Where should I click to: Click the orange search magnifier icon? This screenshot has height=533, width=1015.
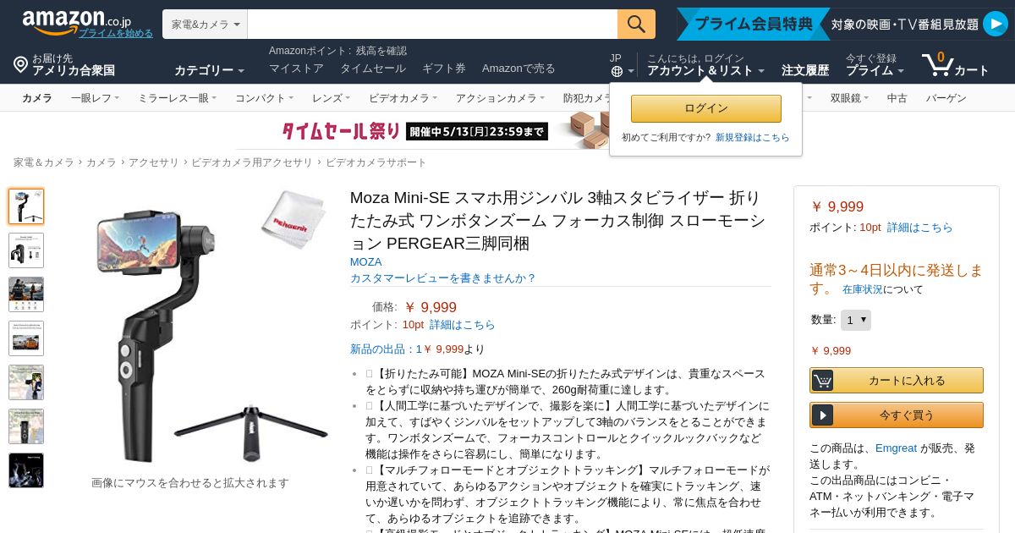(636, 24)
